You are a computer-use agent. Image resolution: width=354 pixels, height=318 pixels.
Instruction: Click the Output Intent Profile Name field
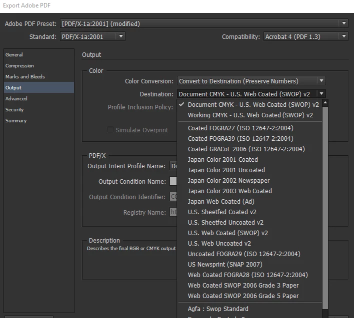click(x=173, y=166)
